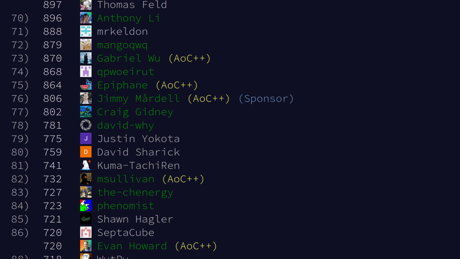460x259 pixels.
Task: Open the AoC++ link beside Evan Howard
Action: tap(196, 246)
